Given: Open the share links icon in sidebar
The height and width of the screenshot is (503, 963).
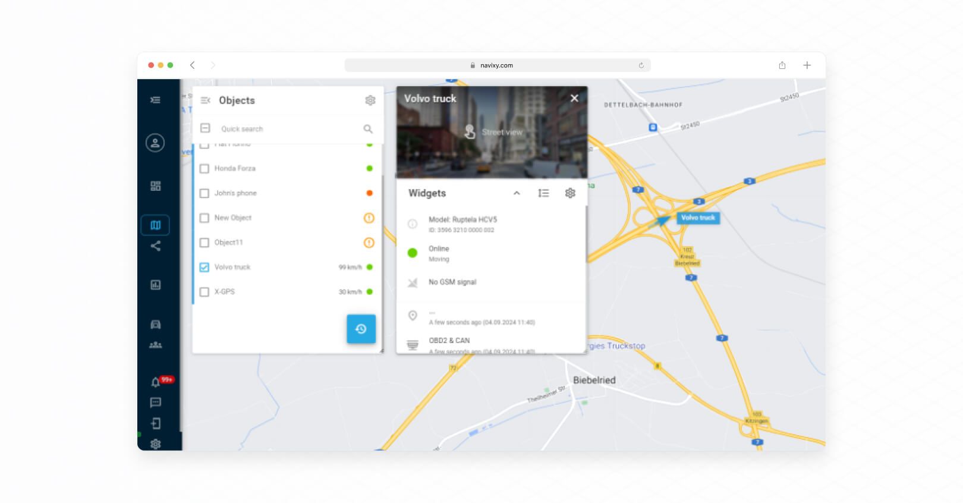Looking at the screenshot, I should click(155, 246).
